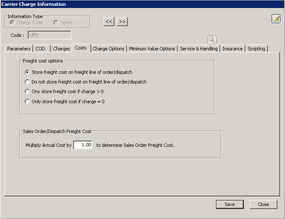
Task: Go to next record with >> button
Action: [122, 21]
